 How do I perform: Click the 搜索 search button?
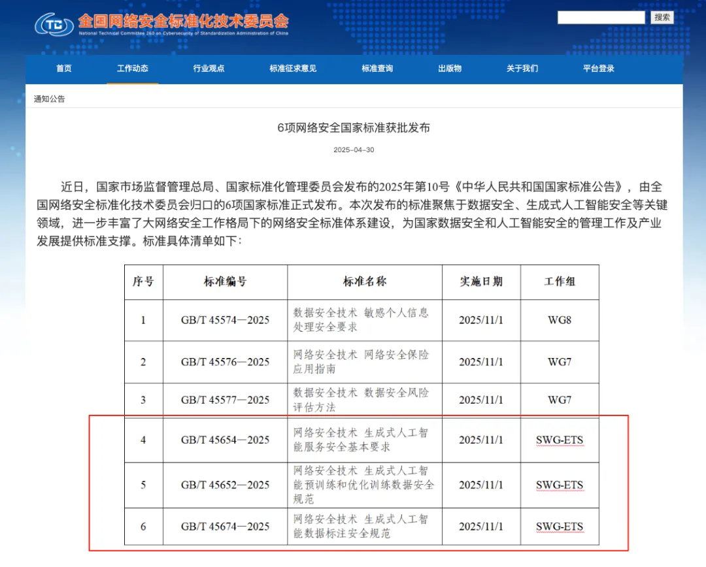point(662,18)
